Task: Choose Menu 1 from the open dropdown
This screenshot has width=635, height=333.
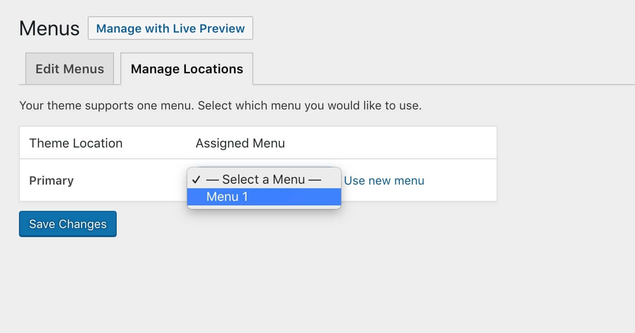Action: pos(264,197)
